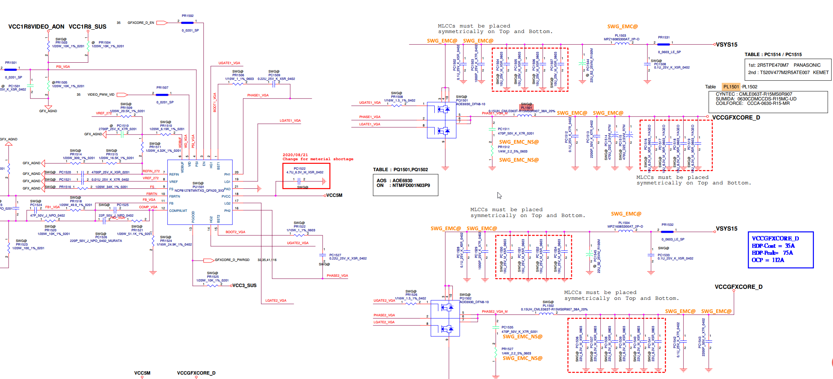
Task: Click the VCC1R8VIDEO_AON power label
Action: click(x=36, y=27)
